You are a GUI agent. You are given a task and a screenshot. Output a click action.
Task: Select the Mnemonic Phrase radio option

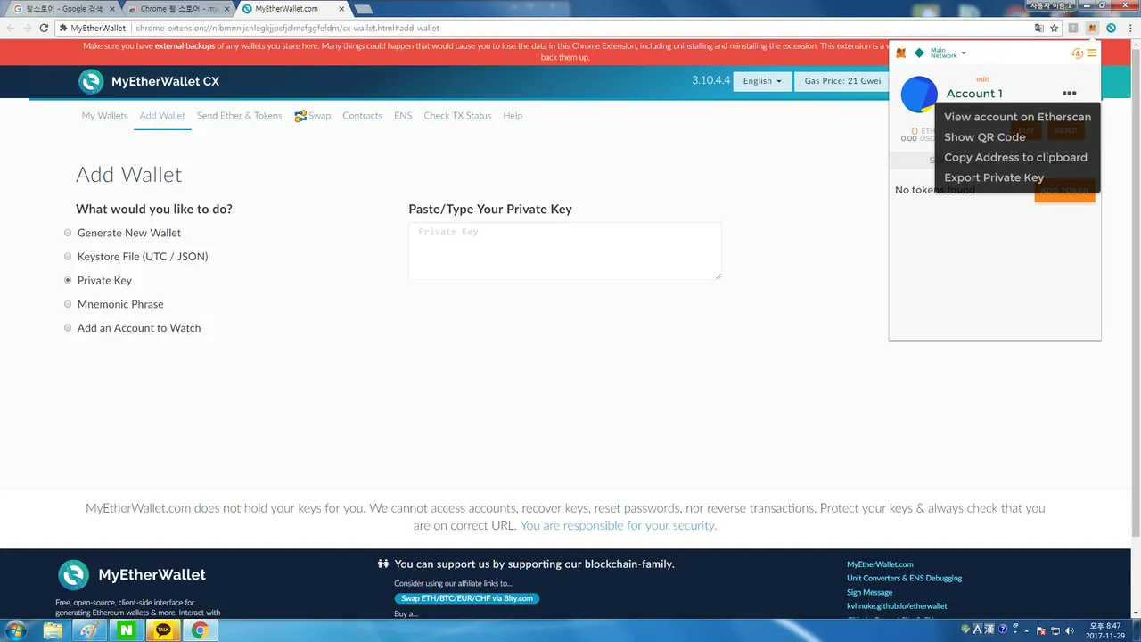click(68, 304)
